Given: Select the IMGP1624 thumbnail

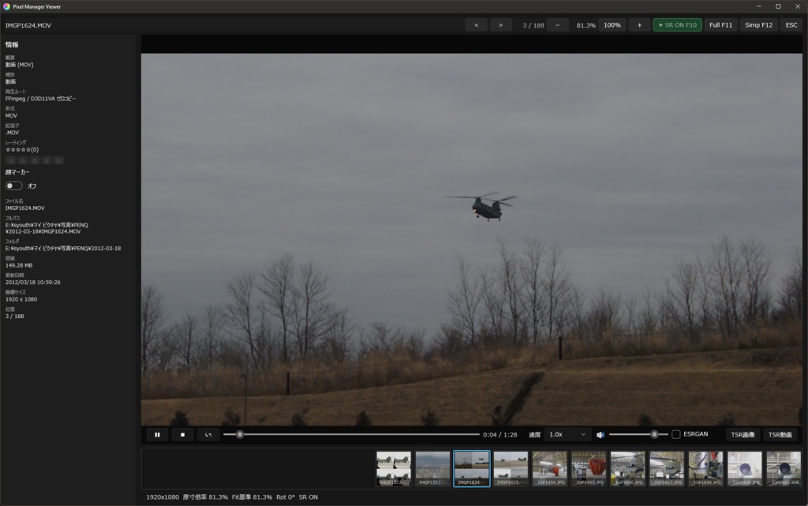Looking at the screenshot, I should tap(472, 468).
